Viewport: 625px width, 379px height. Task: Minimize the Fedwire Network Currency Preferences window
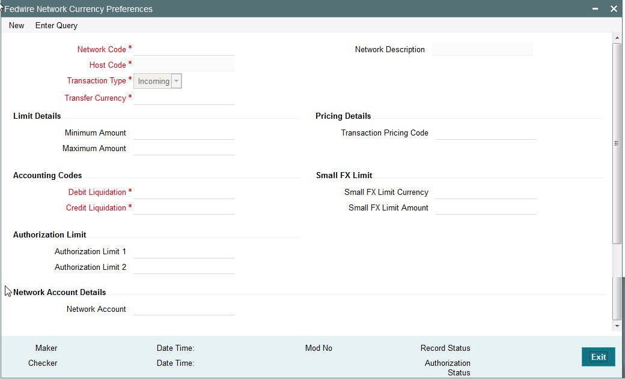pyautogui.click(x=595, y=8)
